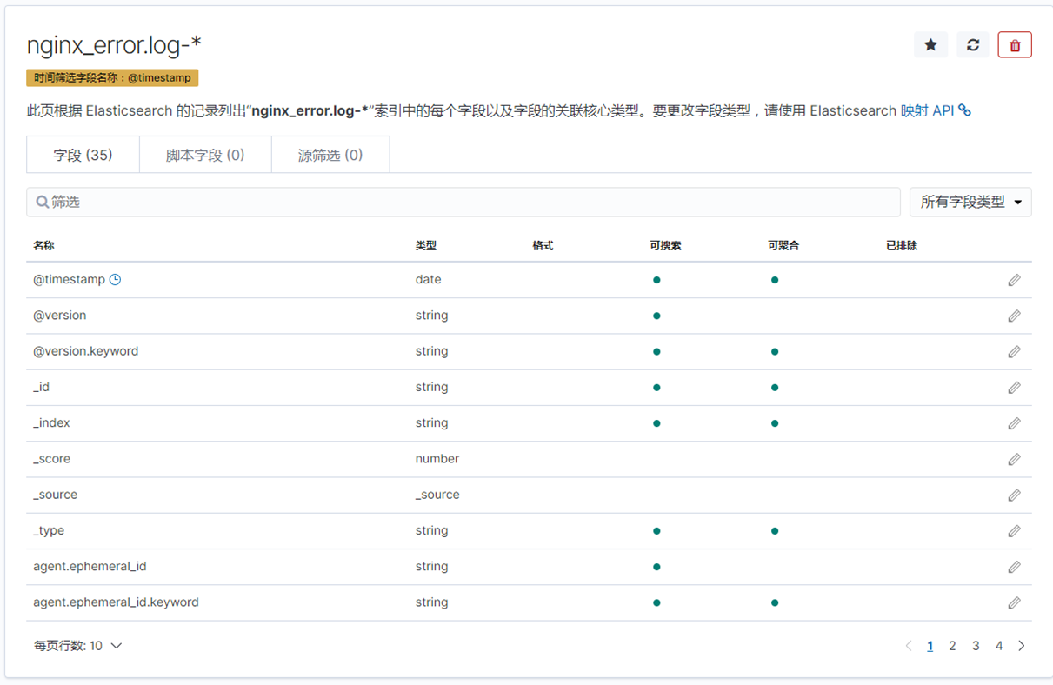The image size is (1053, 685).
Task: Select the _type field name
Action: pyautogui.click(x=49, y=530)
